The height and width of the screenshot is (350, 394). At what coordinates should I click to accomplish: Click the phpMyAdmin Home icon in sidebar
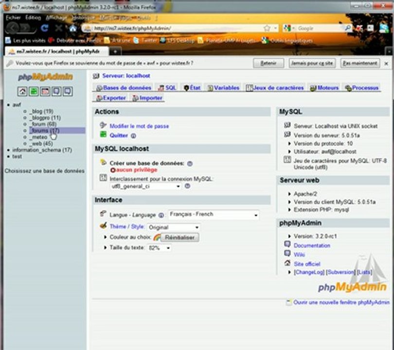point(22,91)
